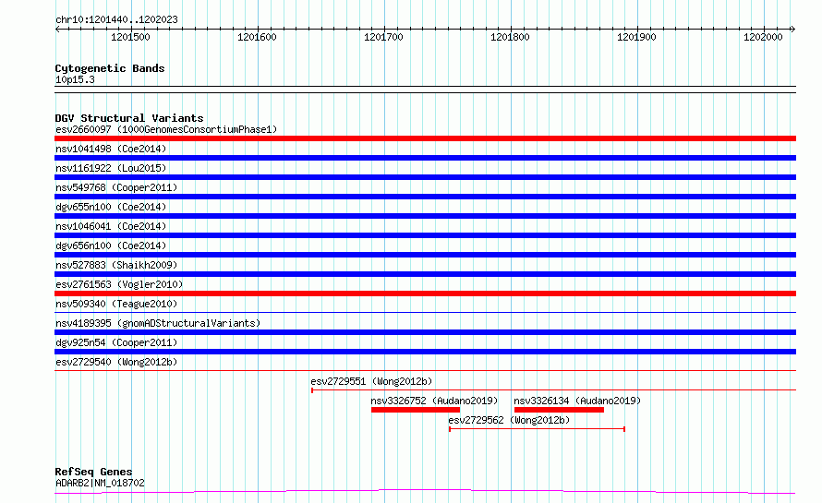Click the thin nsv509340 blue line
The width and height of the screenshot is (822, 503).
[425, 313]
